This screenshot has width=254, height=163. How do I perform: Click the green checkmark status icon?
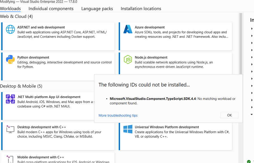[x=249, y=161]
